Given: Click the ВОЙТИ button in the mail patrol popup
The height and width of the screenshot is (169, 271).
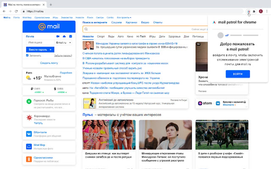Looking at the screenshot, I should [x=238, y=74].
